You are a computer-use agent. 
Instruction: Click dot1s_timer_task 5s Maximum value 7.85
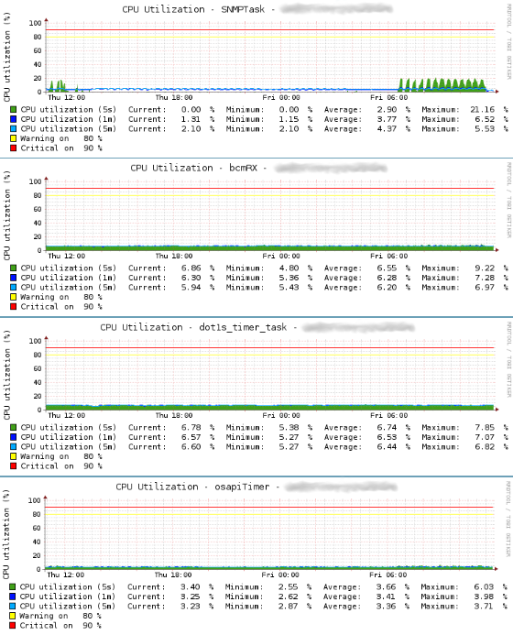[485, 428]
